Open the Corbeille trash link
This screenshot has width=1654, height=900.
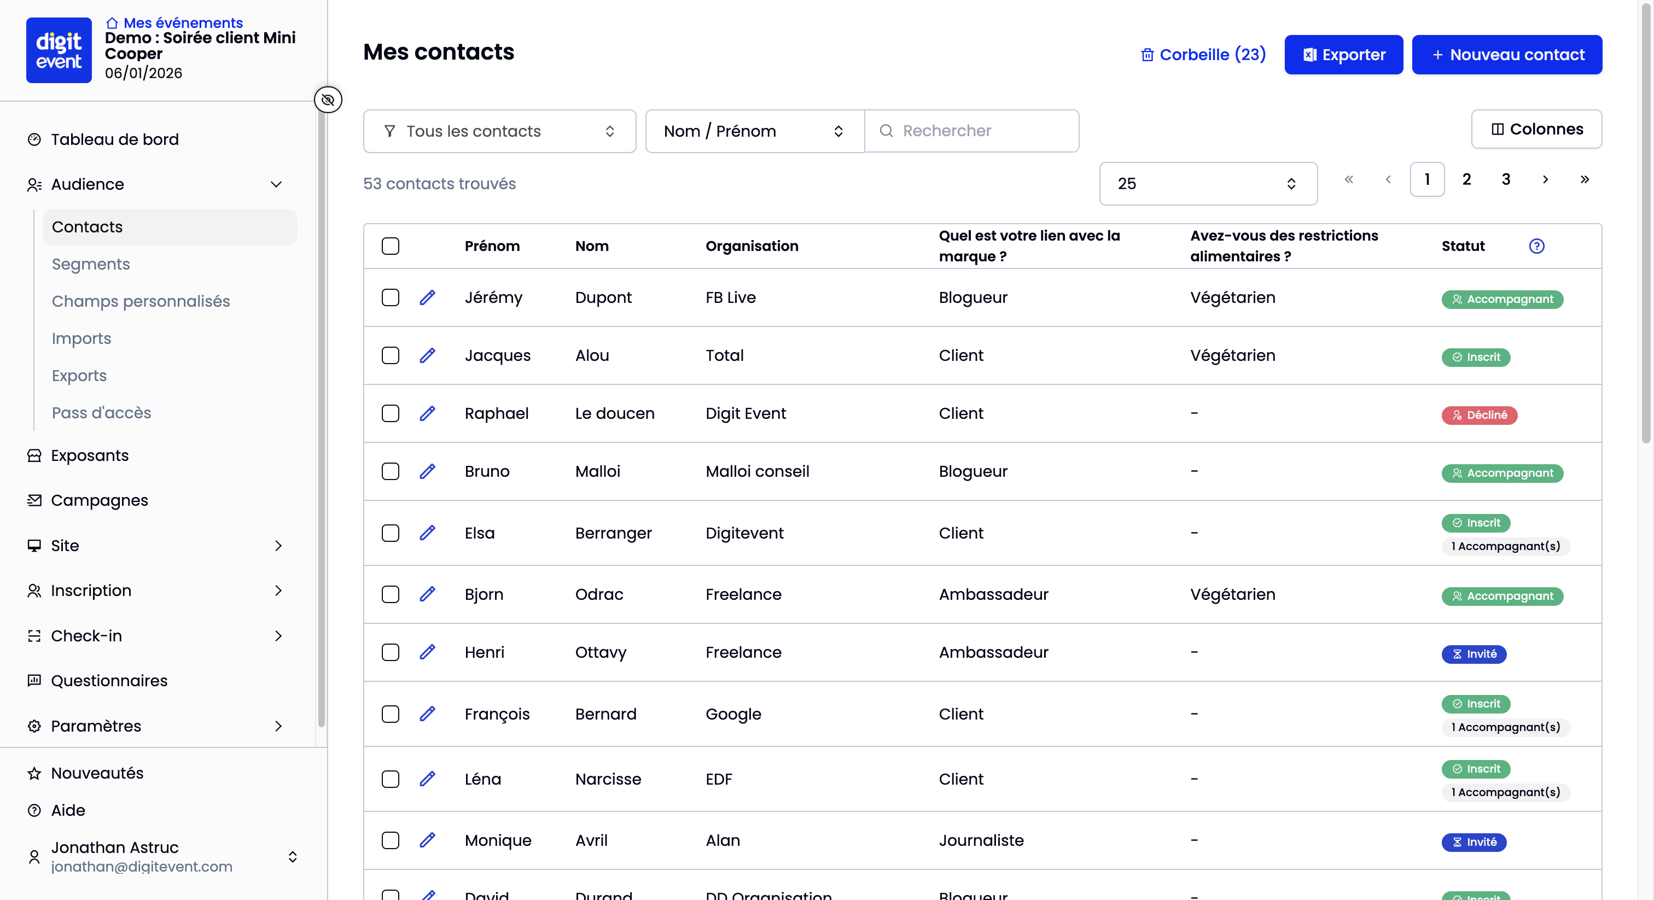(1203, 55)
